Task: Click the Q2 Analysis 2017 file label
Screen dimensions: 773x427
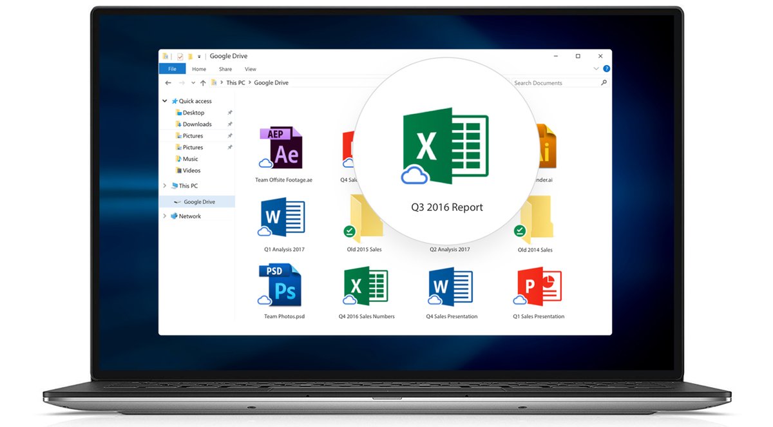Action: pos(450,249)
